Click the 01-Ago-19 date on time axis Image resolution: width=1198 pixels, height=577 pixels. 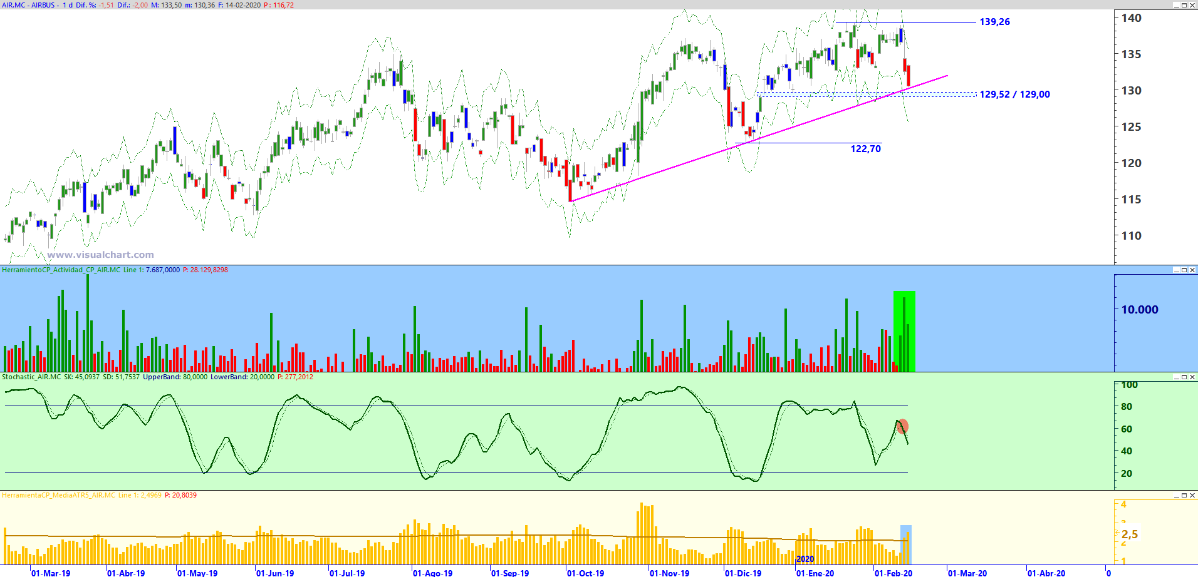coord(432,573)
